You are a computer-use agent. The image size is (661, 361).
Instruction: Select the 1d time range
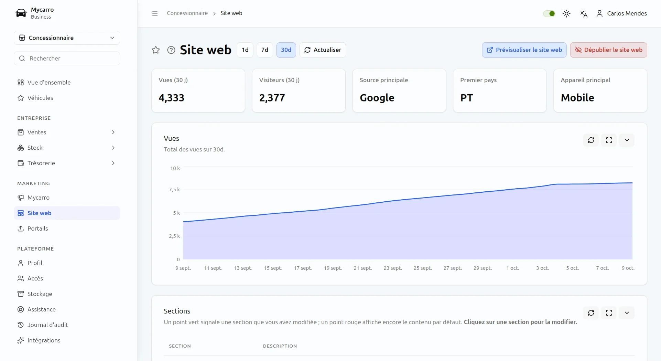tap(245, 50)
